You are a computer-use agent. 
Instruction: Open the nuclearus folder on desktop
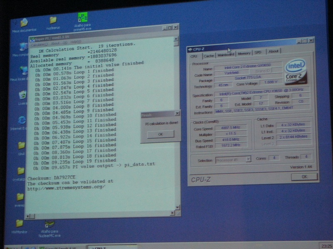pos(53,20)
